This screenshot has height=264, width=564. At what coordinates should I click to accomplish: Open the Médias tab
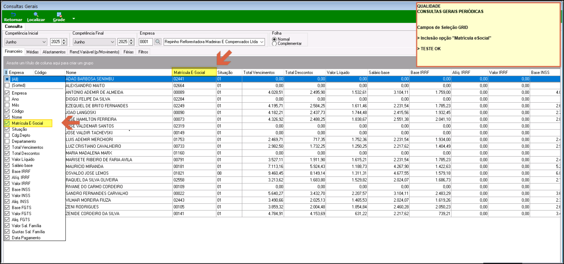[x=32, y=52]
